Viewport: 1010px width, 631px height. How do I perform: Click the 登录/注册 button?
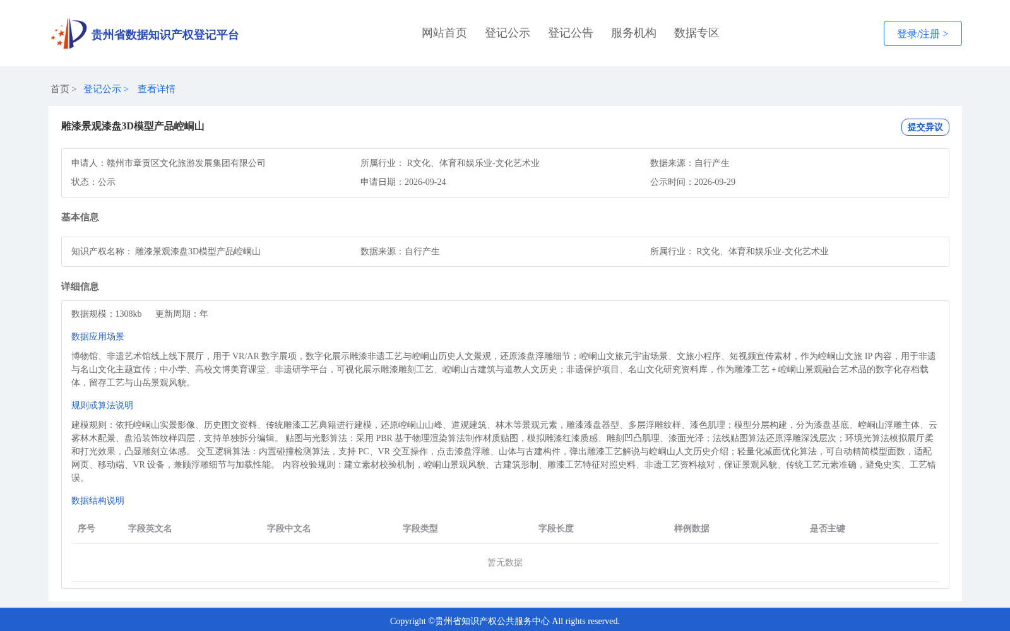coord(923,33)
